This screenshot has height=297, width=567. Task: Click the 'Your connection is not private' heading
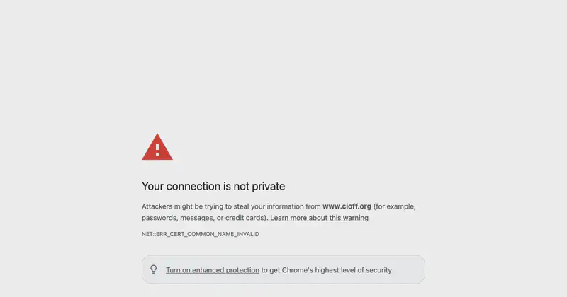tap(213, 186)
